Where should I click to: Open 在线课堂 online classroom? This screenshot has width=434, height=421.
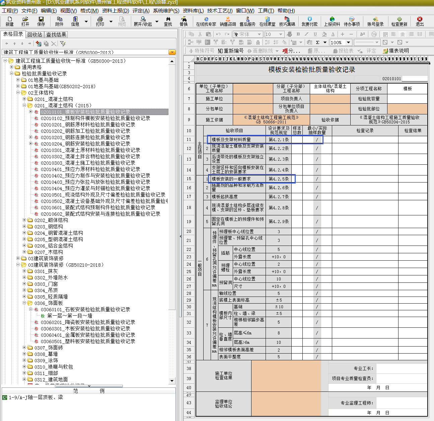[267, 21]
